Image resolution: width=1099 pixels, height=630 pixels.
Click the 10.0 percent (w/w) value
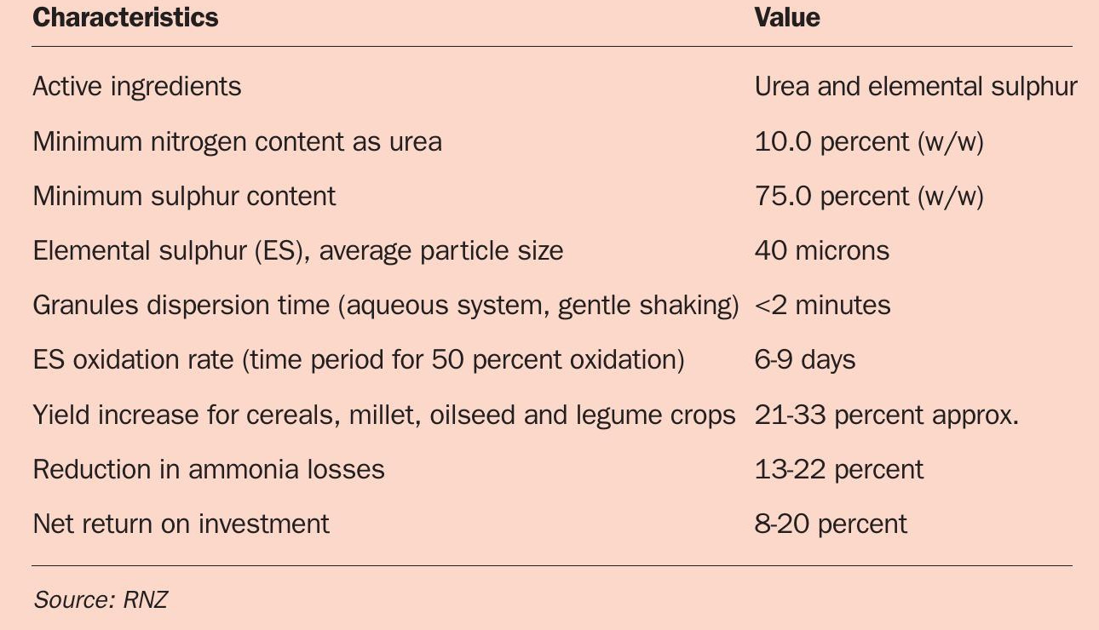[869, 141]
